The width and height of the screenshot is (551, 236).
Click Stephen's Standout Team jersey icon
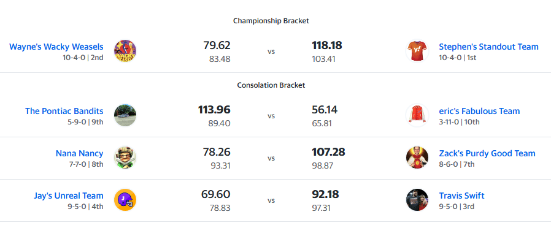[x=417, y=51]
